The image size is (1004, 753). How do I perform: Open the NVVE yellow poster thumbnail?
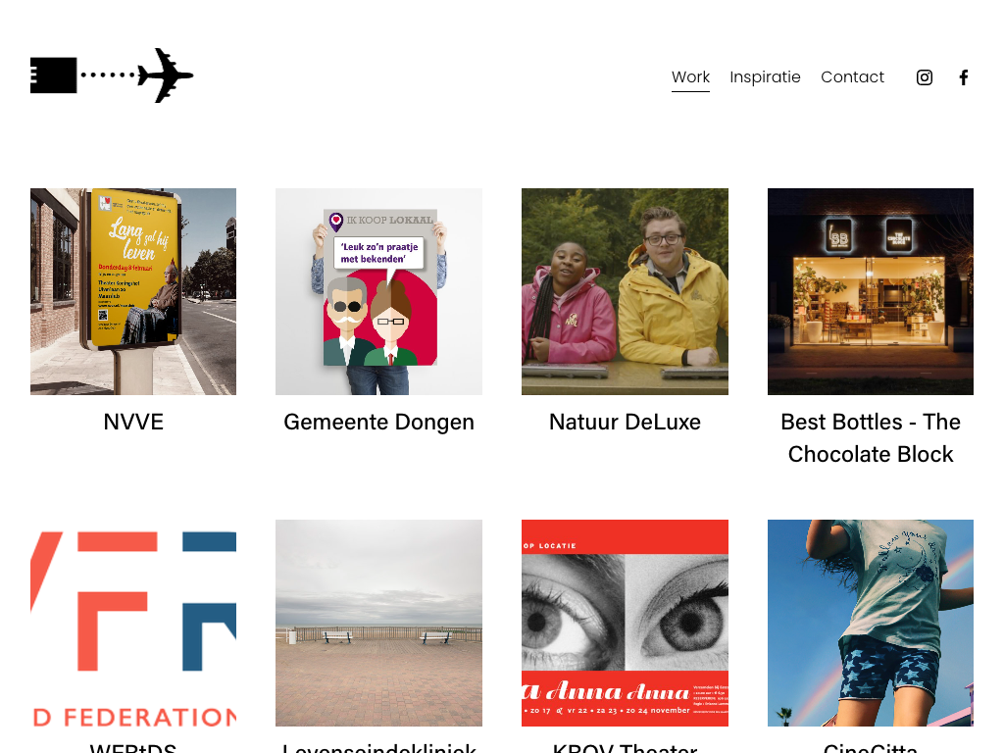(x=133, y=291)
